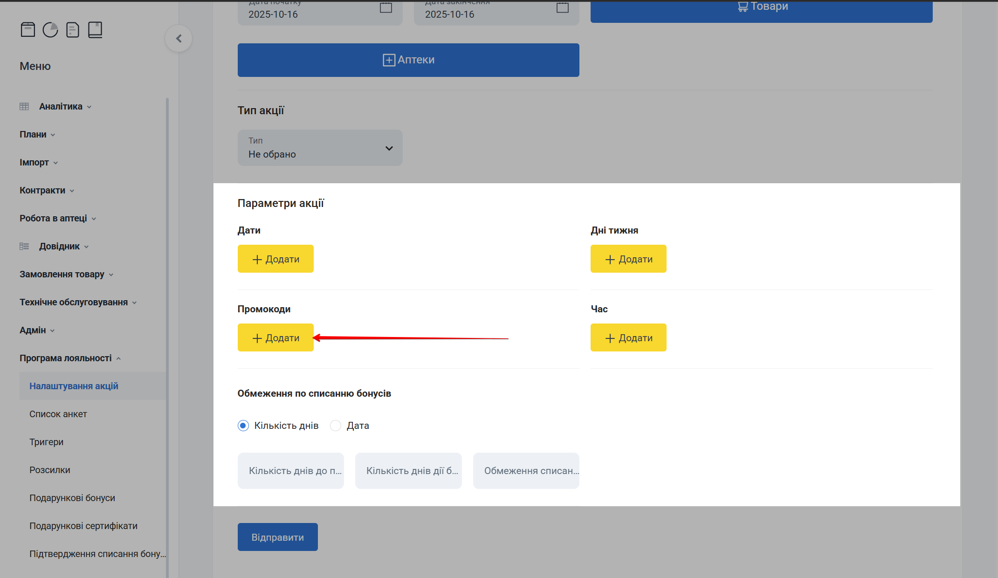Go to Подарункові сертифікати menu item
This screenshot has height=578, width=998.
tap(83, 526)
